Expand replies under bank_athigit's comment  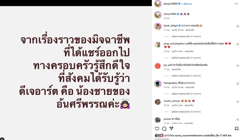click(186, 36)
